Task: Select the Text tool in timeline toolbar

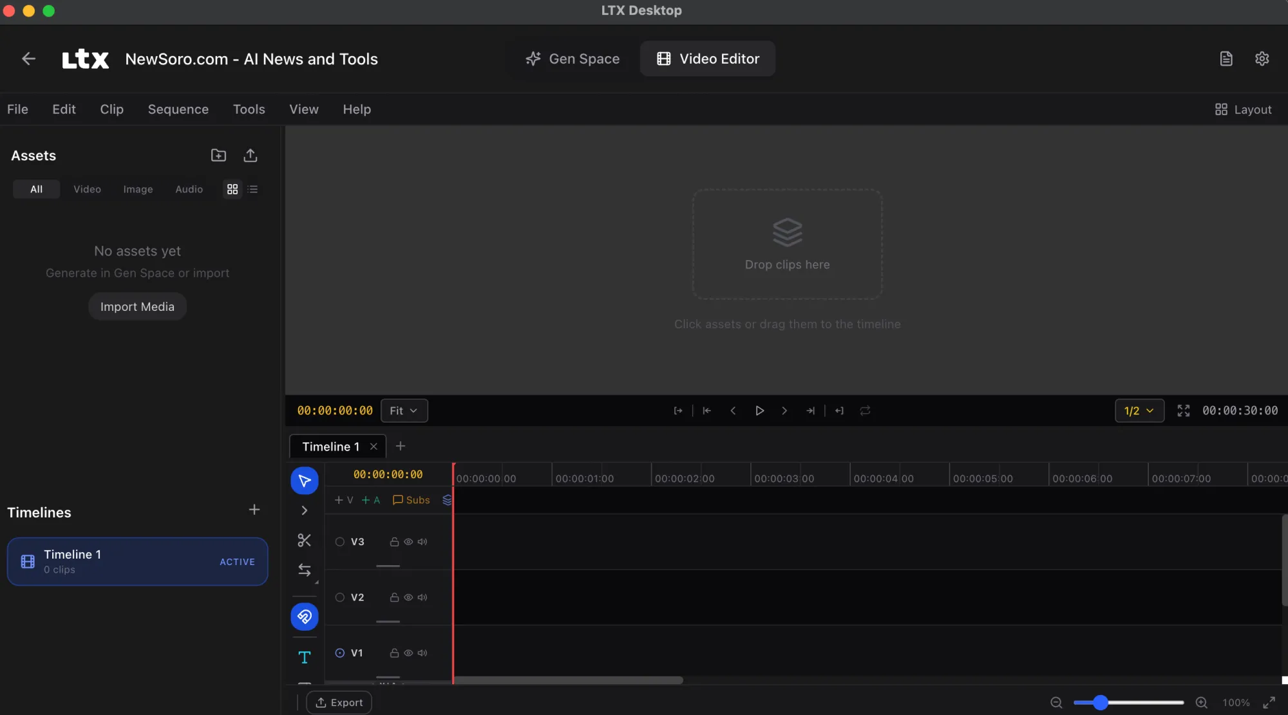Action: click(x=304, y=656)
